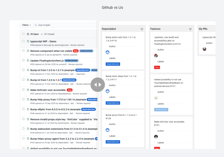Click pull request icon of Update FloatingActionItem.js row
The image size is (224, 157).
[28, 60]
